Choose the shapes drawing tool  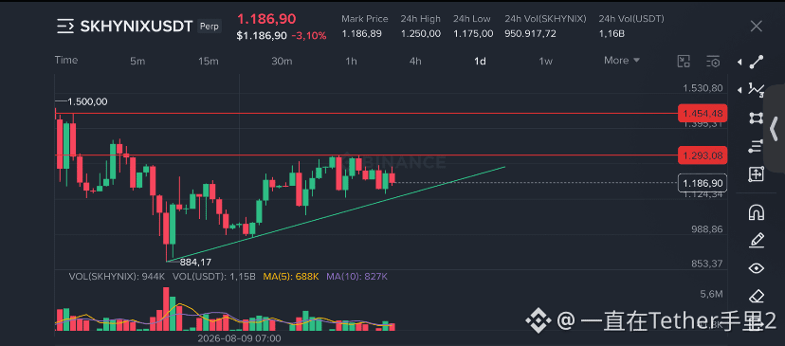point(756,118)
